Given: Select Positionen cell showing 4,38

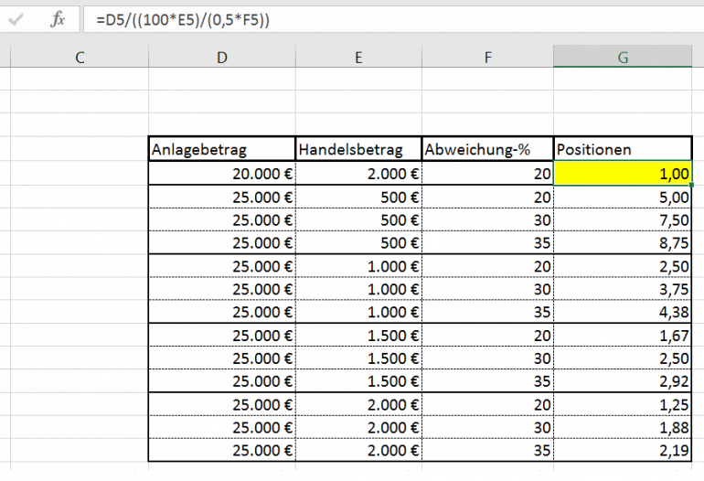Looking at the screenshot, I should click(623, 312).
